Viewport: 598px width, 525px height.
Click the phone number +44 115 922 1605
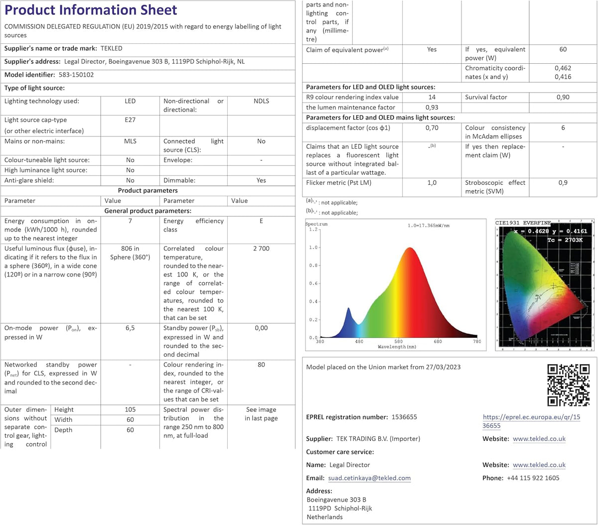(x=533, y=478)
